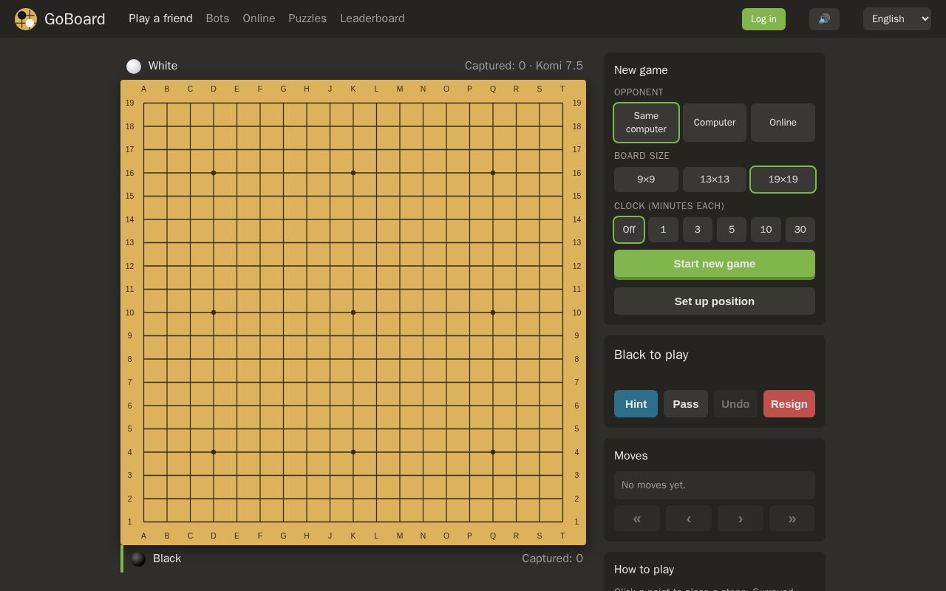This screenshot has width=946, height=591.
Task: Jump to last move with » button
Action: click(x=792, y=519)
